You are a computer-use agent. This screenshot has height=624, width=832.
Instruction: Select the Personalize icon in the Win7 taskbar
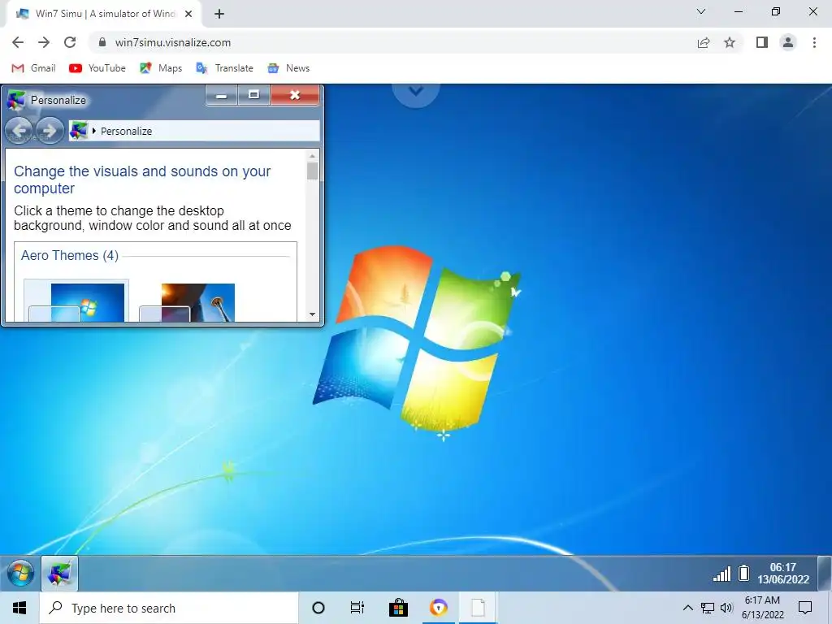click(x=59, y=574)
